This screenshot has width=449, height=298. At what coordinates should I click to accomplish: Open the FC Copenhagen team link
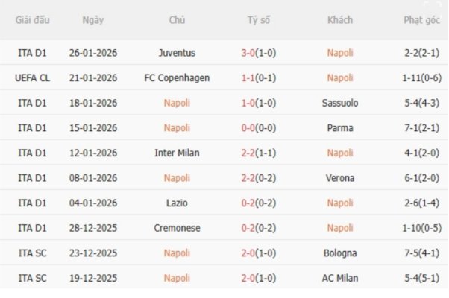coord(177,77)
